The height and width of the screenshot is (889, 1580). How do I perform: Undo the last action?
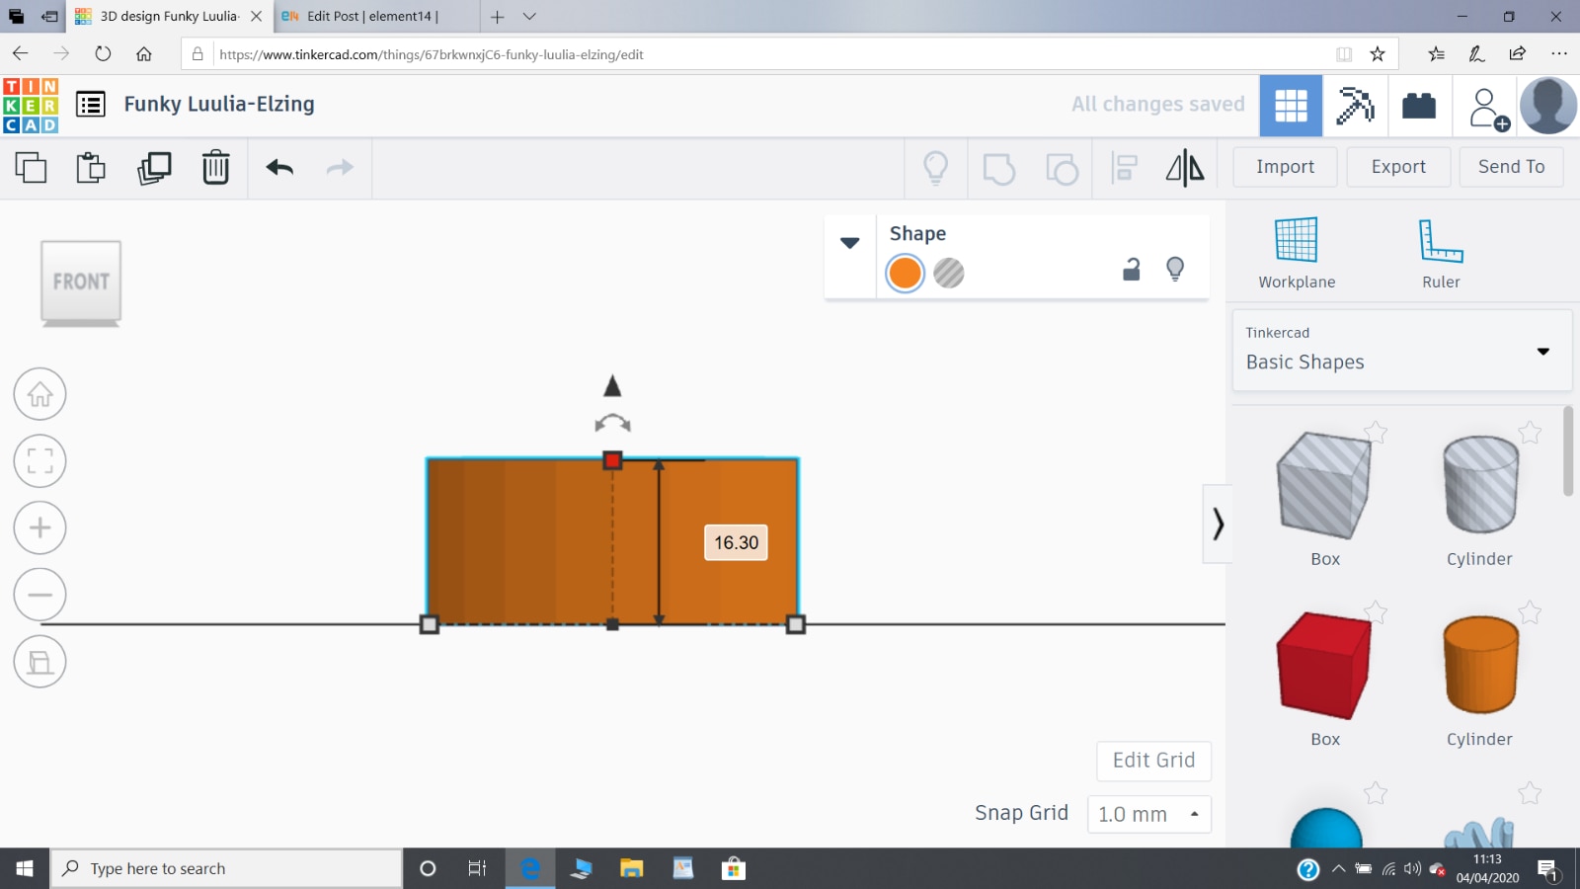(279, 167)
